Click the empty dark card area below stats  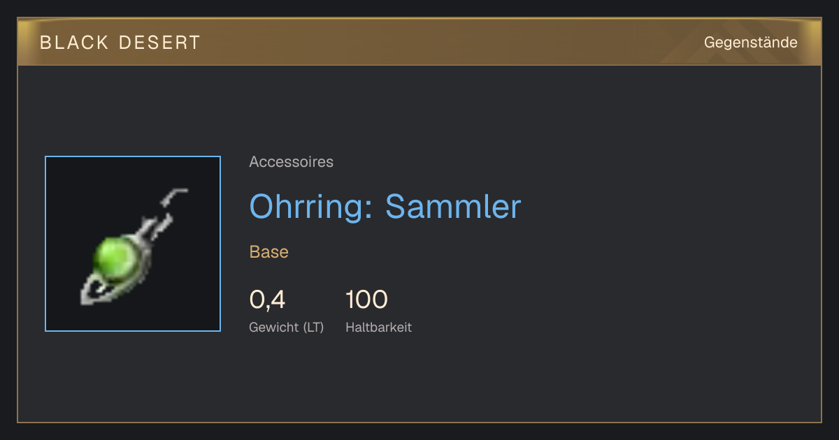click(x=419, y=381)
